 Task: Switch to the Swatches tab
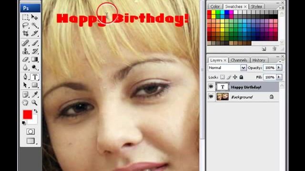click(x=234, y=7)
